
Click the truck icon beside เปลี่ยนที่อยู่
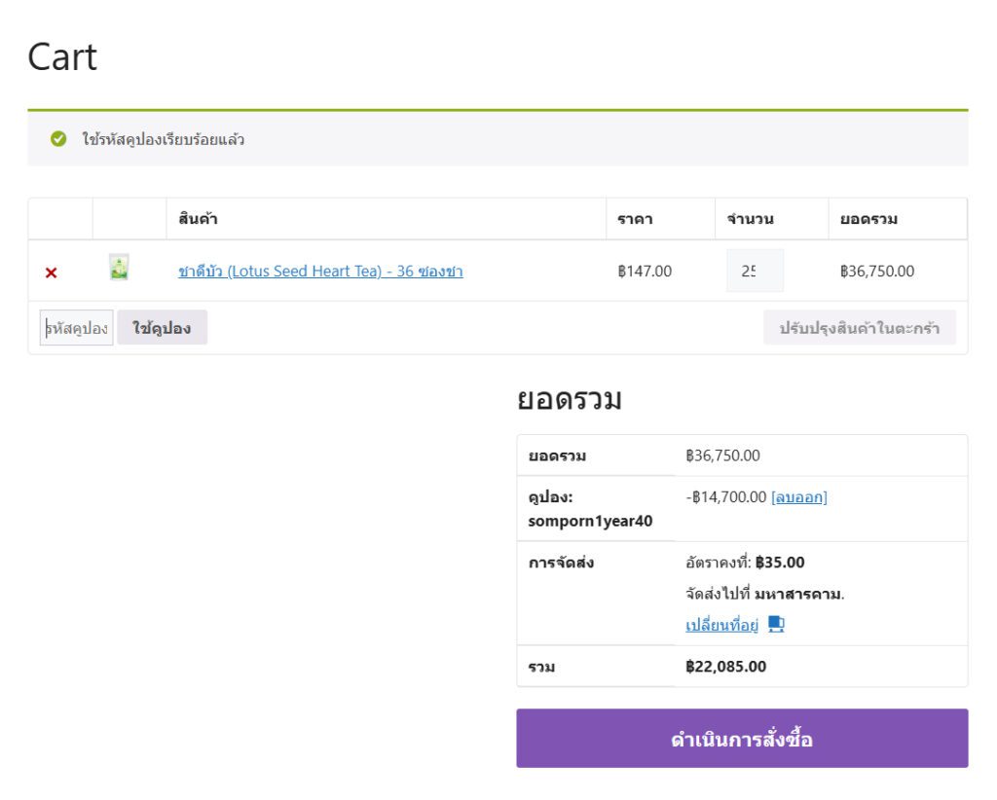(776, 624)
